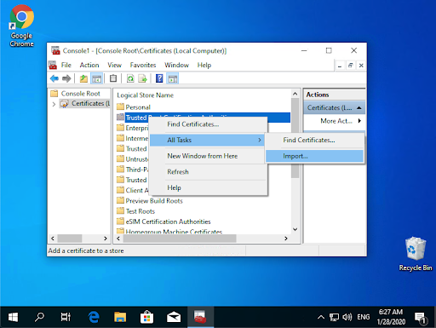The width and height of the screenshot is (436, 328).
Task: Open Task View on taskbar
Action: pyautogui.click(x=66, y=317)
